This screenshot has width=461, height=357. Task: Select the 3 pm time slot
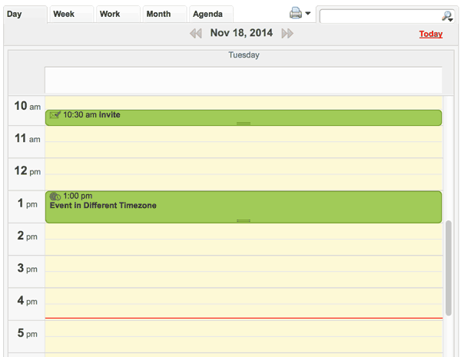[x=244, y=272]
